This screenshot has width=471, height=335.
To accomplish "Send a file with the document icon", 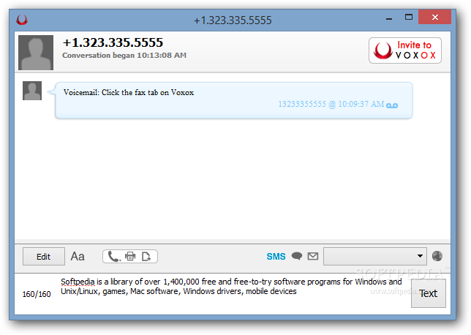I will (146, 257).
